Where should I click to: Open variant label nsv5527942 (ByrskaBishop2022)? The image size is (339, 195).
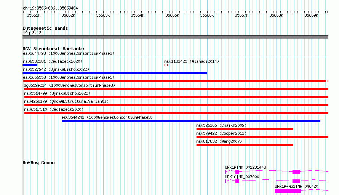(x=56, y=69)
